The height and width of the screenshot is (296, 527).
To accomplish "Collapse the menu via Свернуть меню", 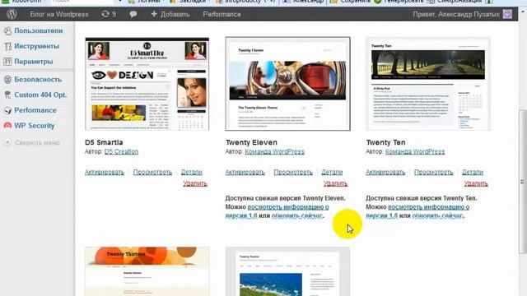I will (37, 142).
